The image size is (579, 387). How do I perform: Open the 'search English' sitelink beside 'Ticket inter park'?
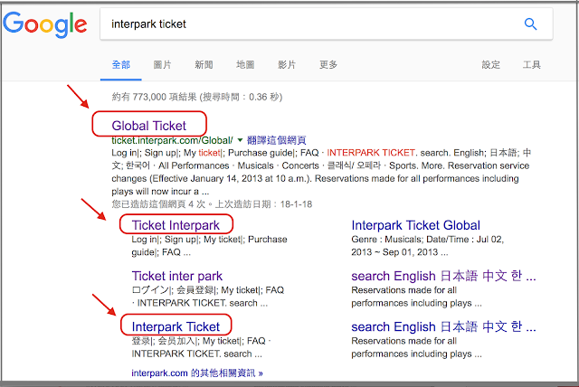tap(443, 276)
